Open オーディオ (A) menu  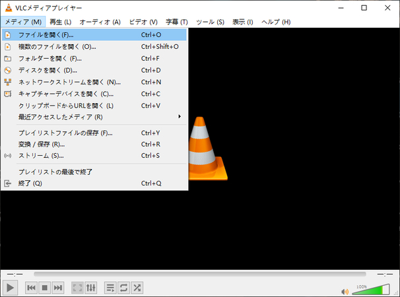[x=100, y=22]
